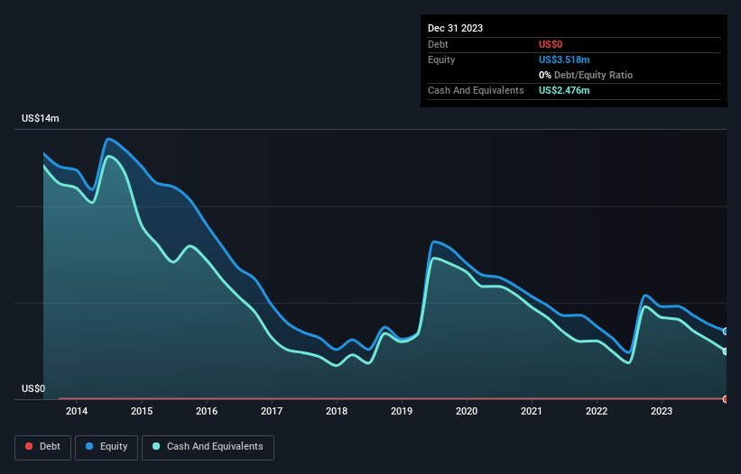The width and height of the screenshot is (741, 474).
Task: Click the 2021 x-axis label
Action: pyautogui.click(x=532, y=411)
